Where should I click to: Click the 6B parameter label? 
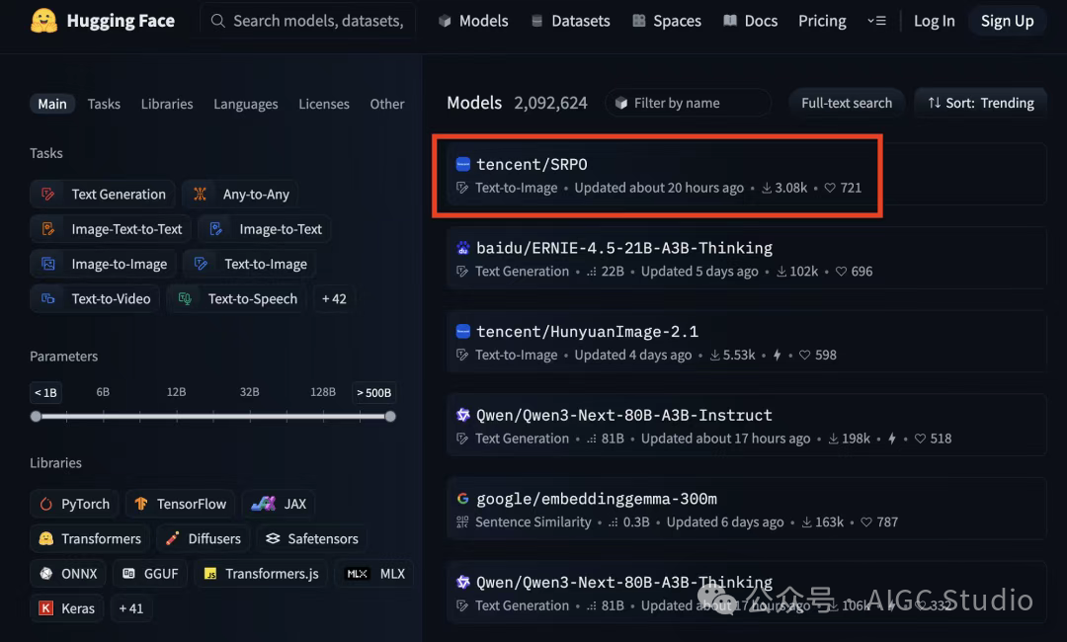coord(103,392)
